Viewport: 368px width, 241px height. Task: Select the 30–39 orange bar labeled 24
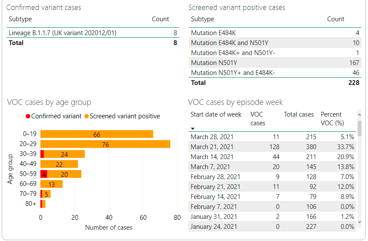point(64,154)
